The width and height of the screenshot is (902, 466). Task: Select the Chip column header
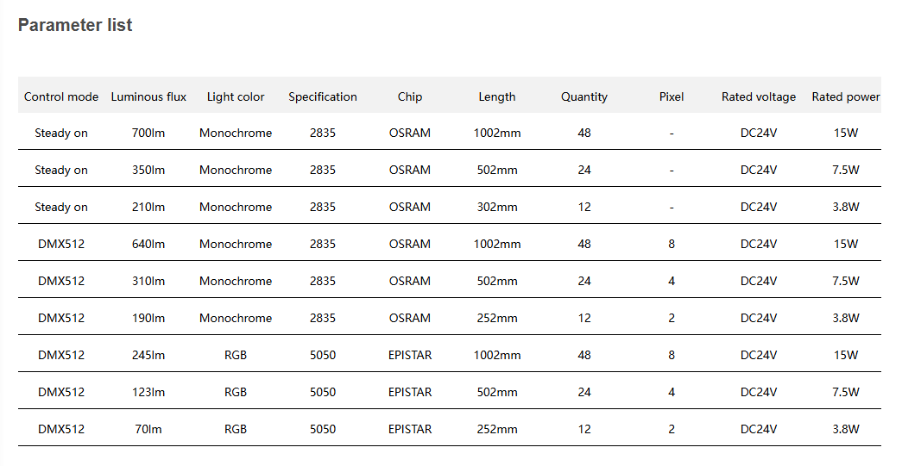(410, 96)
